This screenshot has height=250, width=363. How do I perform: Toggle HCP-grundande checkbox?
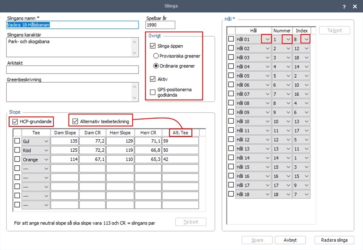[15, 121]
